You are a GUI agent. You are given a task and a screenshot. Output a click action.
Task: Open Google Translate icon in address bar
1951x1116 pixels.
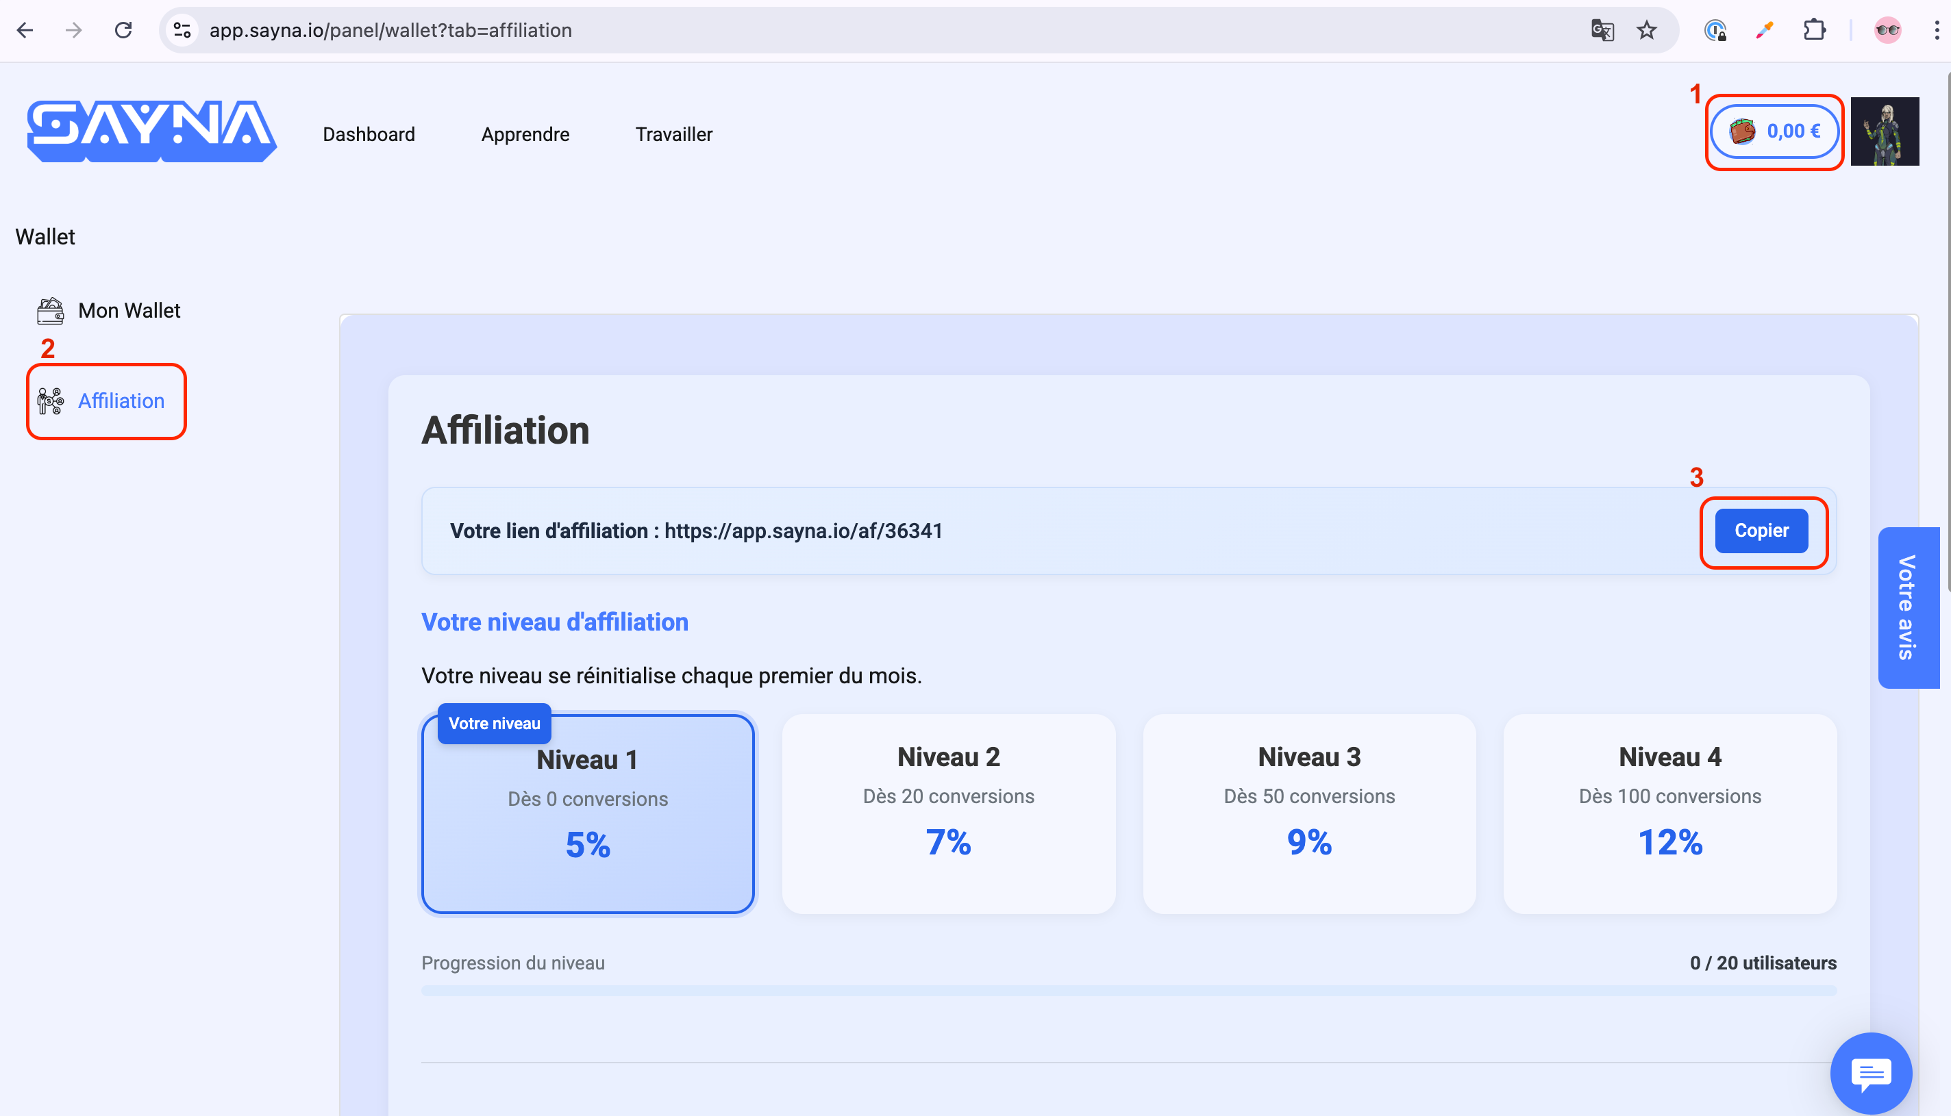(x=1602, y=31)
